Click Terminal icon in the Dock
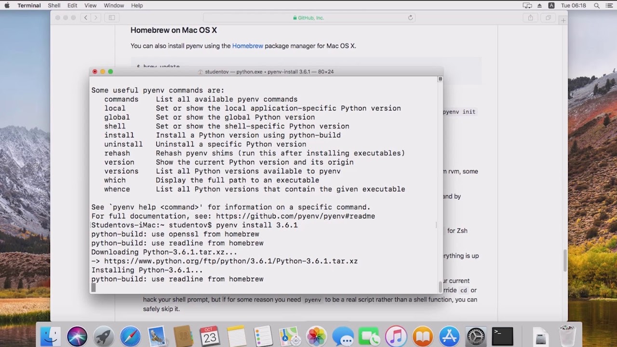617x347 pixels. (x=502, y=336)
